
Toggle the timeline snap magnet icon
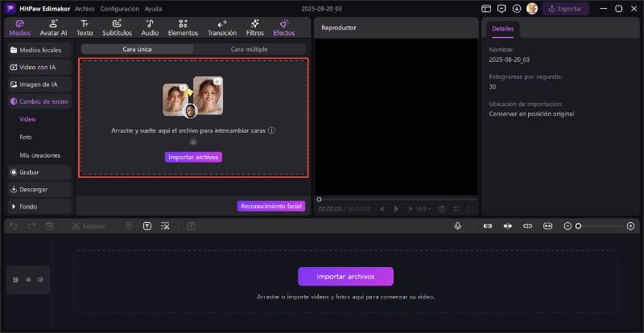508,226
